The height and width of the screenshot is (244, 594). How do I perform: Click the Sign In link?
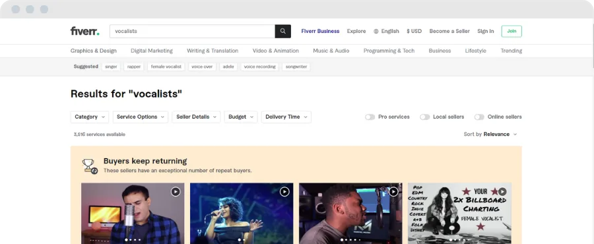[x=486, y=32]
